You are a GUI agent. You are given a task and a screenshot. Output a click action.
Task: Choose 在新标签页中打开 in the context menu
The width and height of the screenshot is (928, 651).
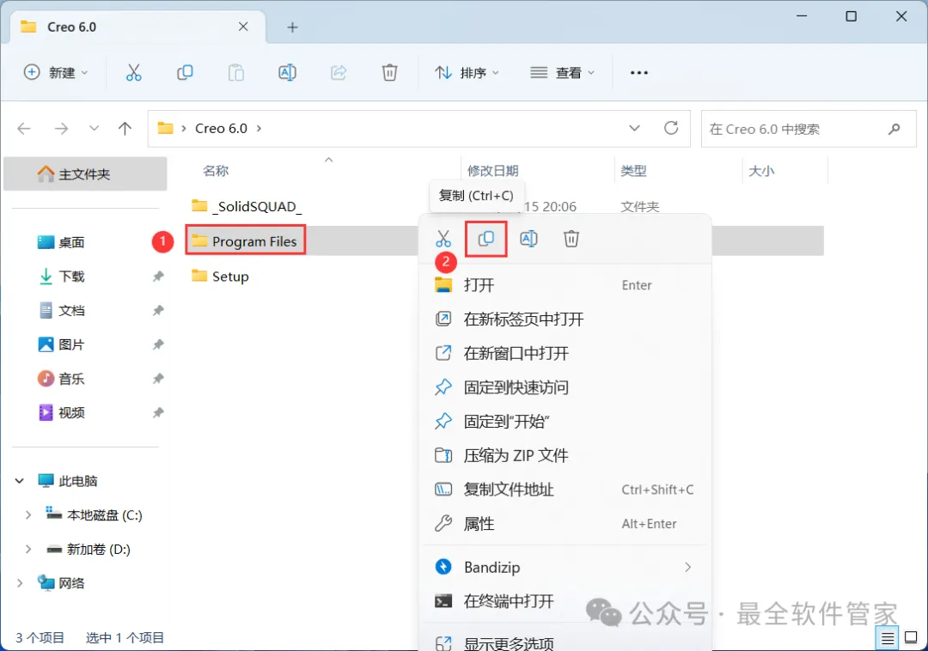tap(565, 319)
